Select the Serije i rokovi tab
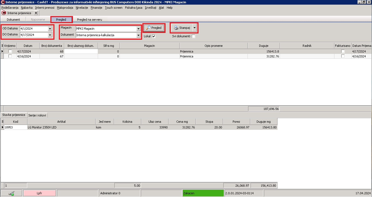Image resolution: width=372 pixels, height=197 pixels. coord(37,115)
